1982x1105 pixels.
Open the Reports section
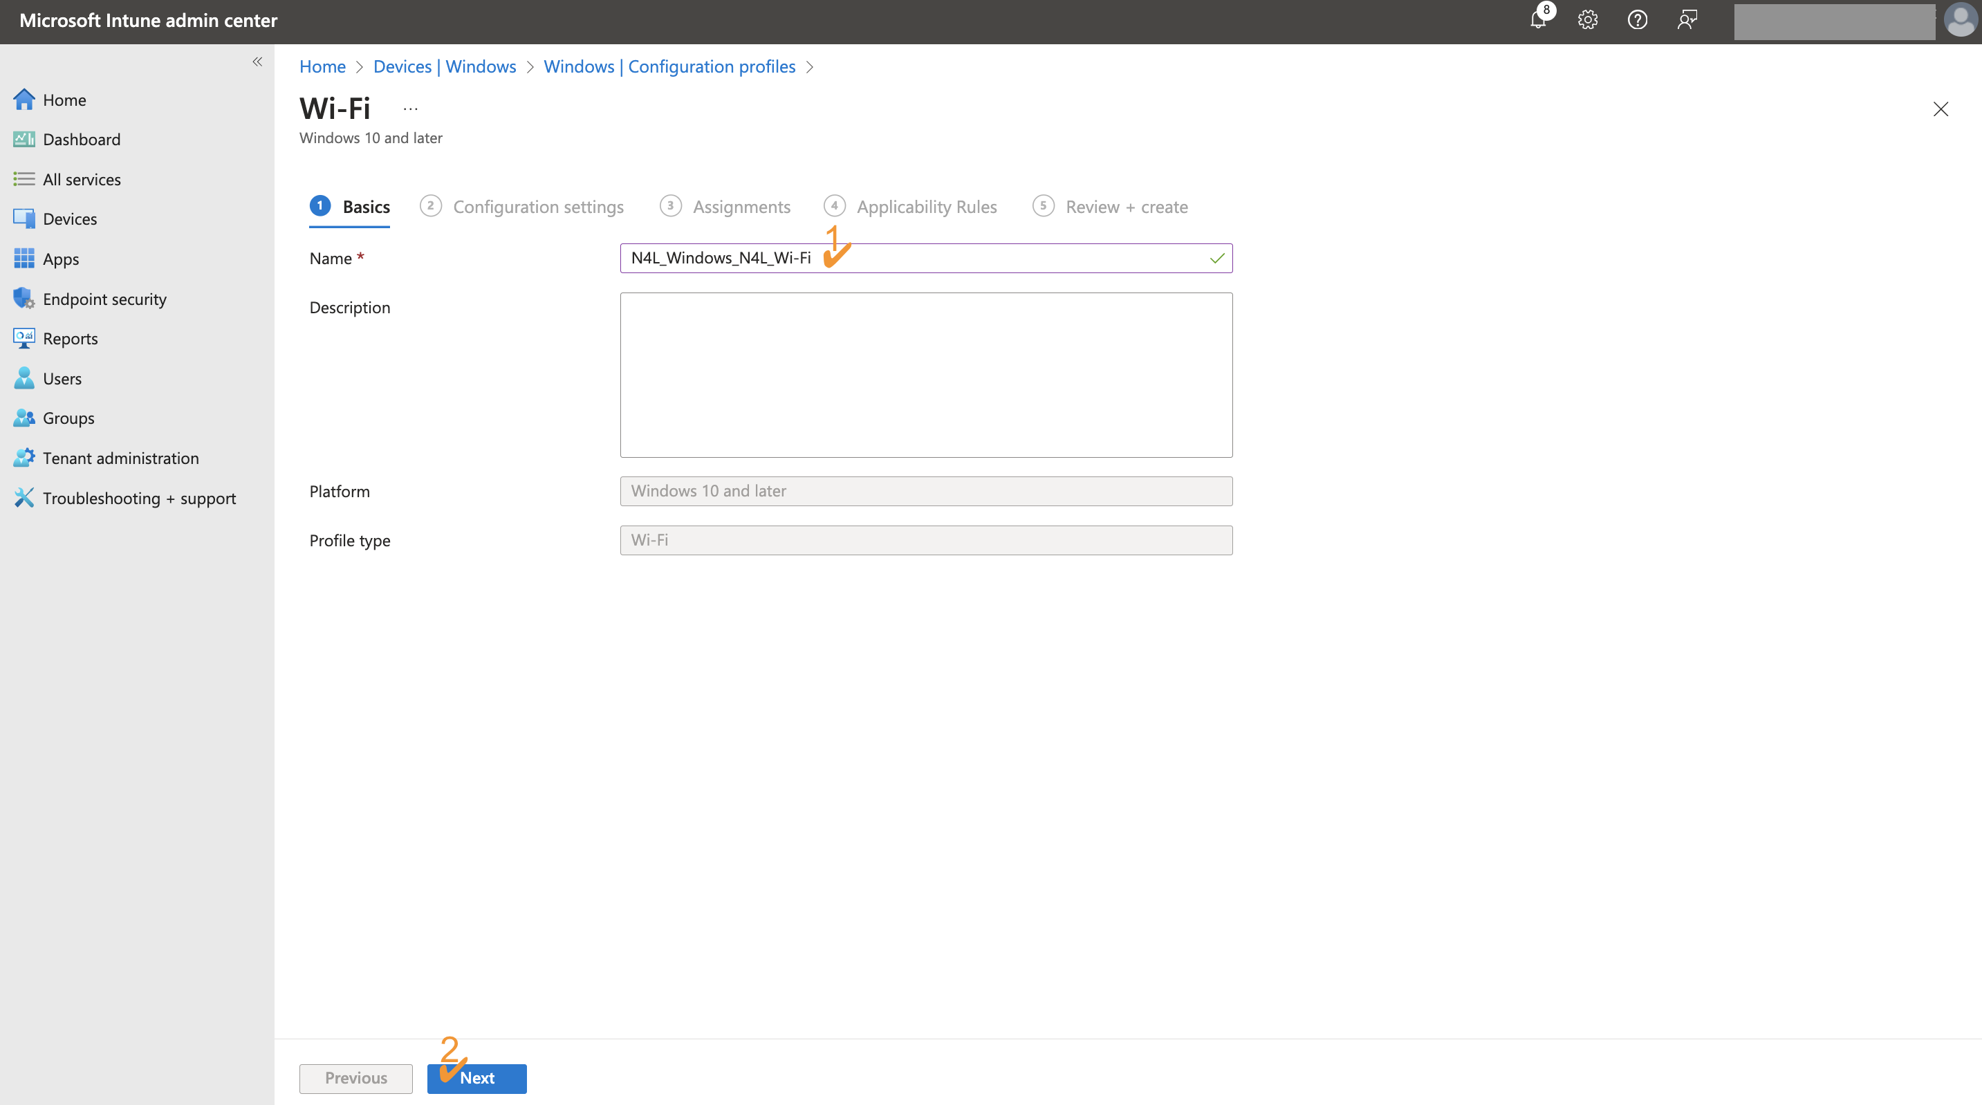click(x=70, y=338)
